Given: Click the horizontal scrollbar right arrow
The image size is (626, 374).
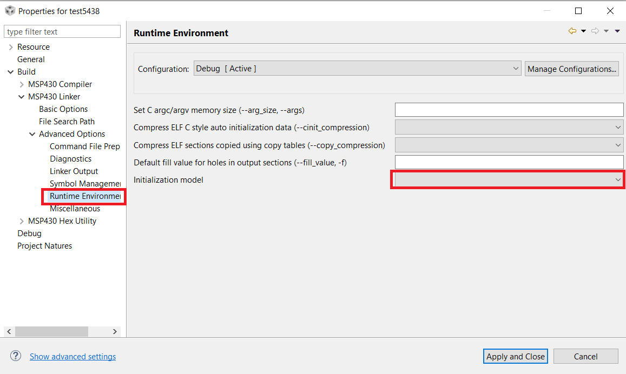Looking at the screenshot, I should pos(115,331).
